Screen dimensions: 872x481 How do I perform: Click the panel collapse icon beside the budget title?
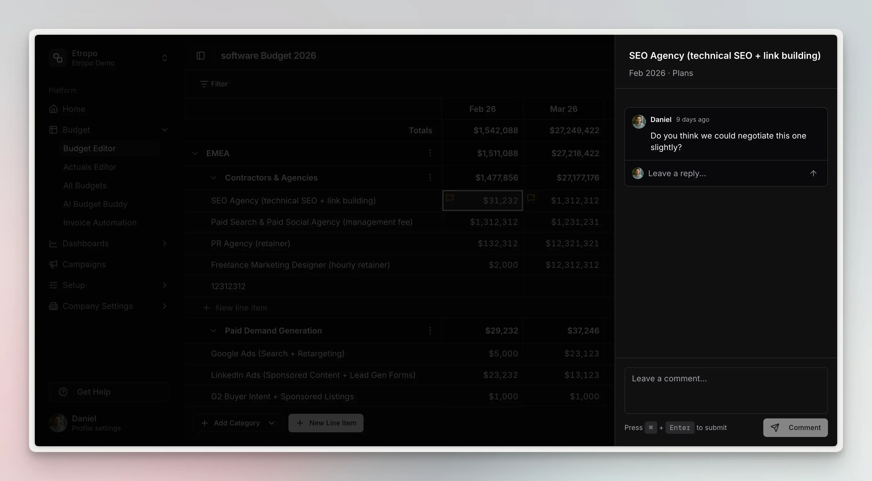coord(201,55)
